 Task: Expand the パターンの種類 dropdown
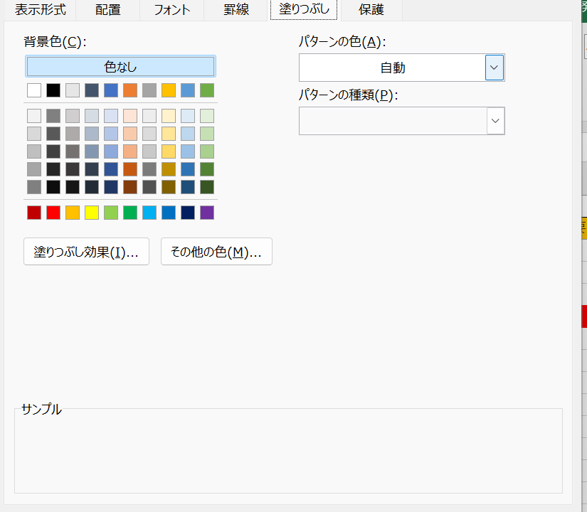[495, 121]
